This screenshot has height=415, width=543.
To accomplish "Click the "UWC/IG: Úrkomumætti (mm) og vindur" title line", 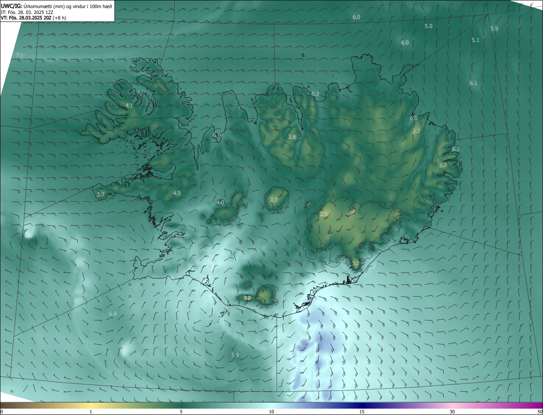I will (56, 6).
